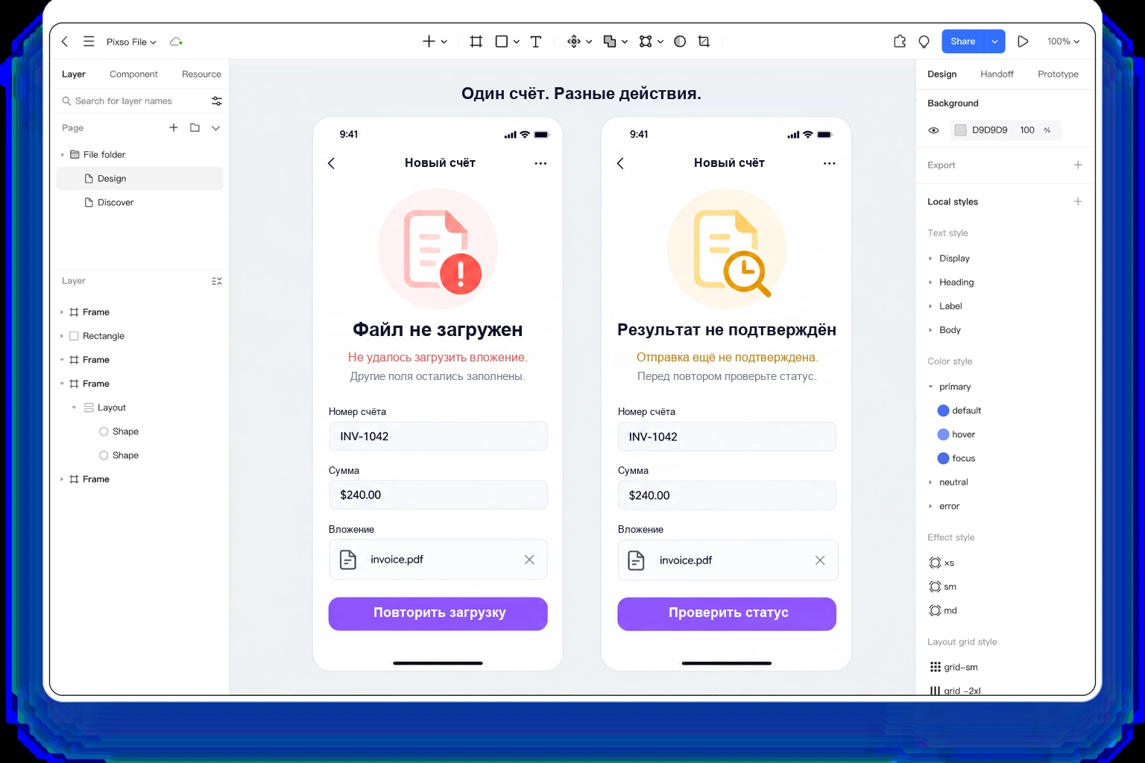Expand the Heading text style group
The image size is (1145, 763).
[930, 282]
